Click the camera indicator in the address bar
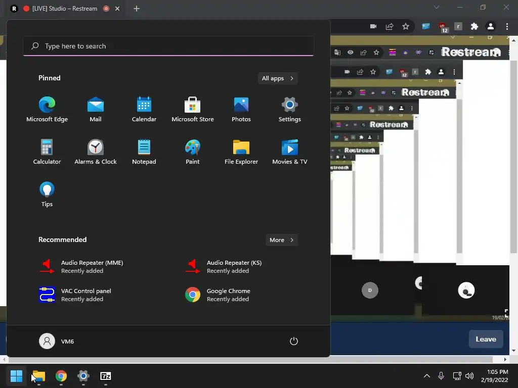 [373, 26]
